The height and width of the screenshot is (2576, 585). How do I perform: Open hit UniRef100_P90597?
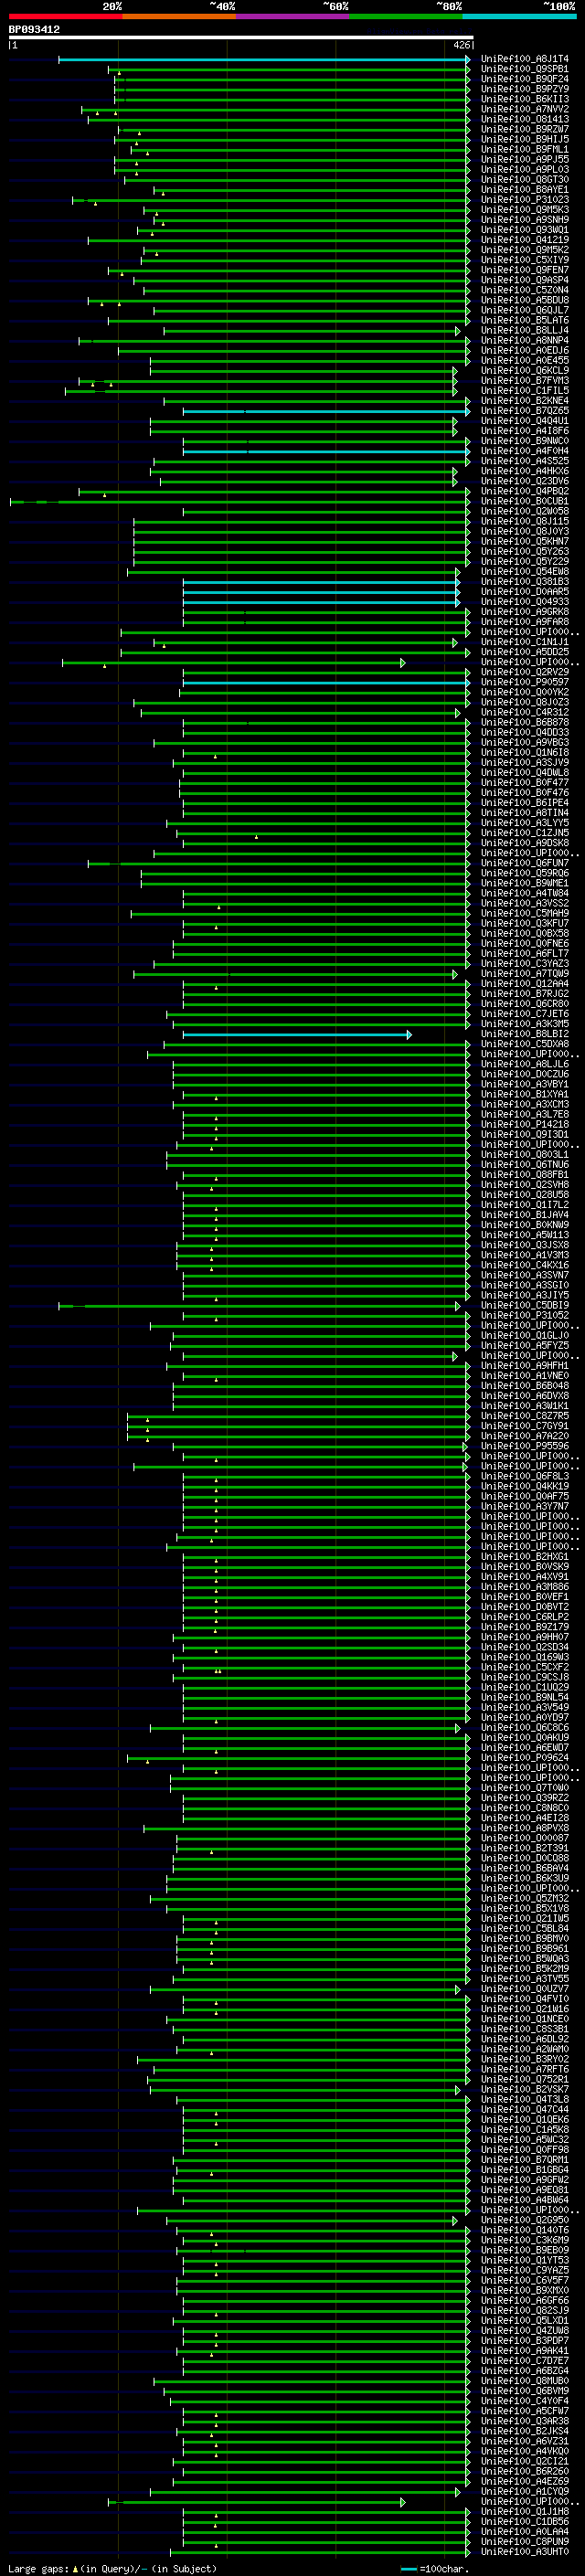[x=524, y=682]
